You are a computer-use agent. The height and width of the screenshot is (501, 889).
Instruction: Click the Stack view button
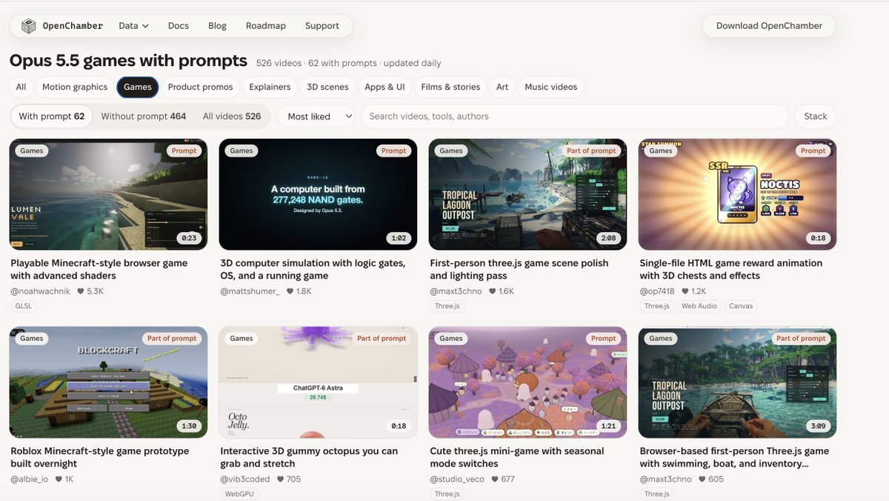pyautogui.click(x=816, y=116)
